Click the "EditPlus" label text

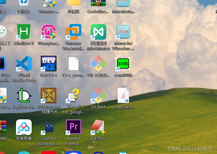[98, 139]
